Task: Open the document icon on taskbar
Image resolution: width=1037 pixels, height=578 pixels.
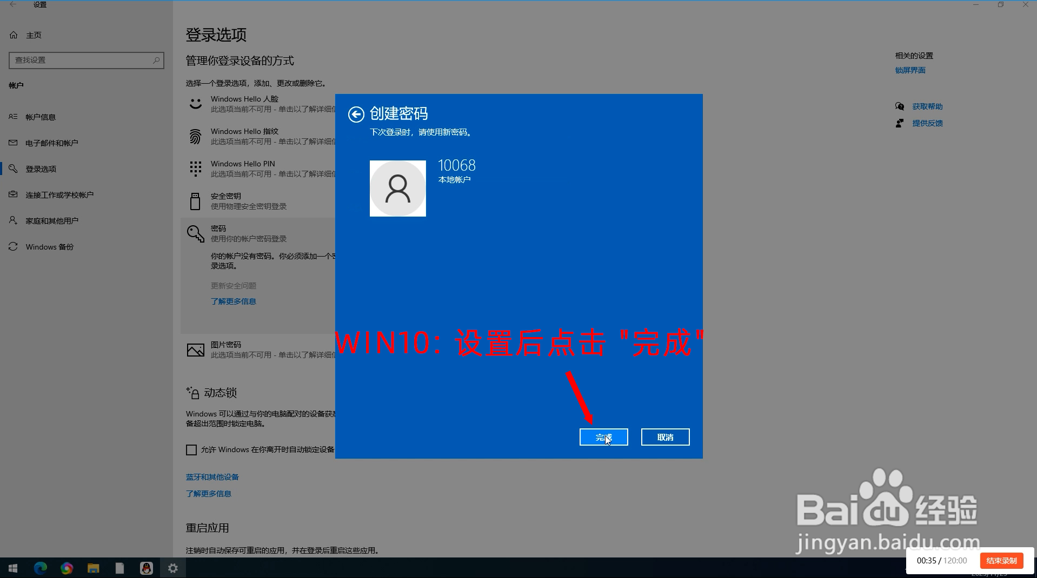Action: click(x=120, y=568)
